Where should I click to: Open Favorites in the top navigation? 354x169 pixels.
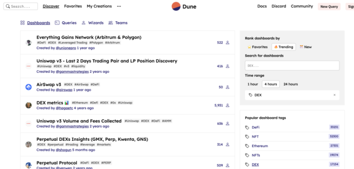tap(73, 6)
